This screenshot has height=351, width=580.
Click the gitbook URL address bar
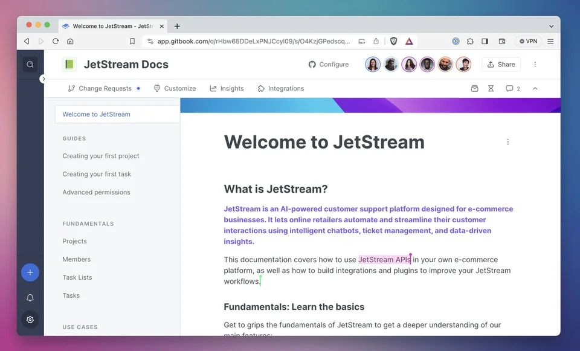tap(253, 41)
